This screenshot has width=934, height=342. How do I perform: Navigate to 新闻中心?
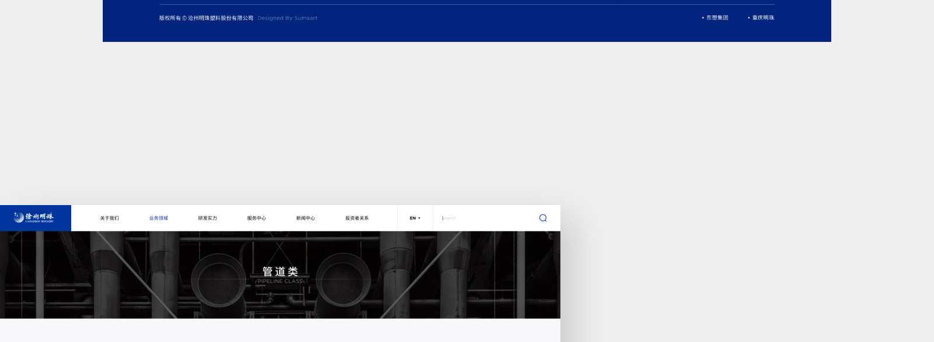305,218
